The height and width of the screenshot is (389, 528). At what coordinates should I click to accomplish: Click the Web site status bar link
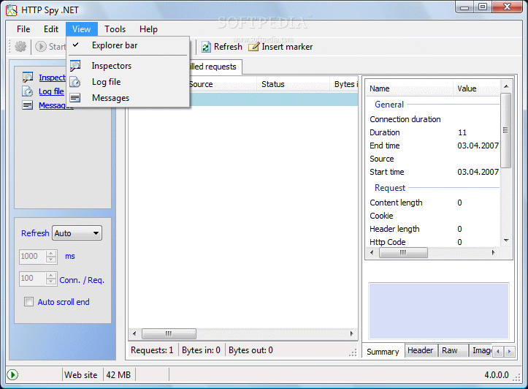click(81, 375)
